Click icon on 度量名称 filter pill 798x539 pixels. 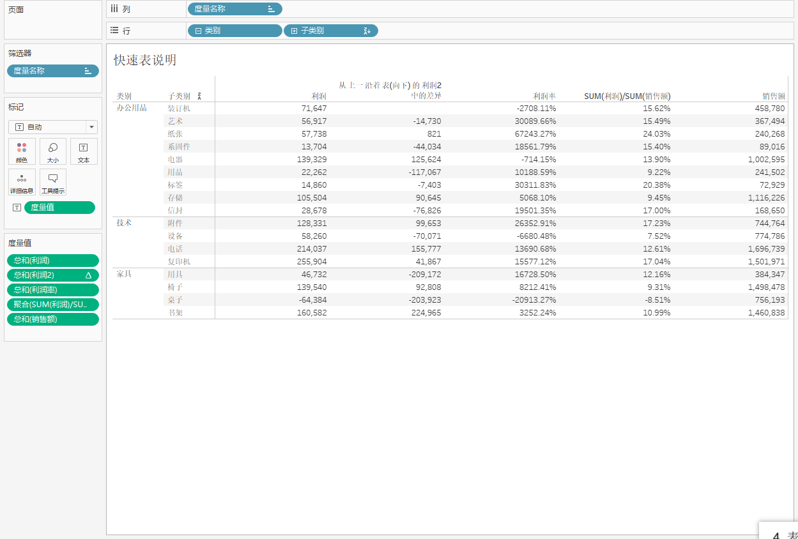[88, 71]
